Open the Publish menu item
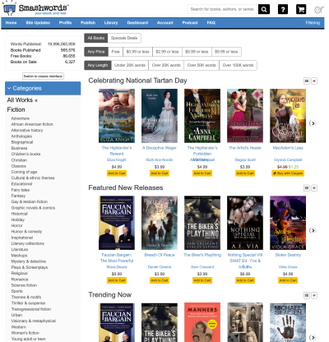This screenshot has width=329, height=342. pos(88,23)
